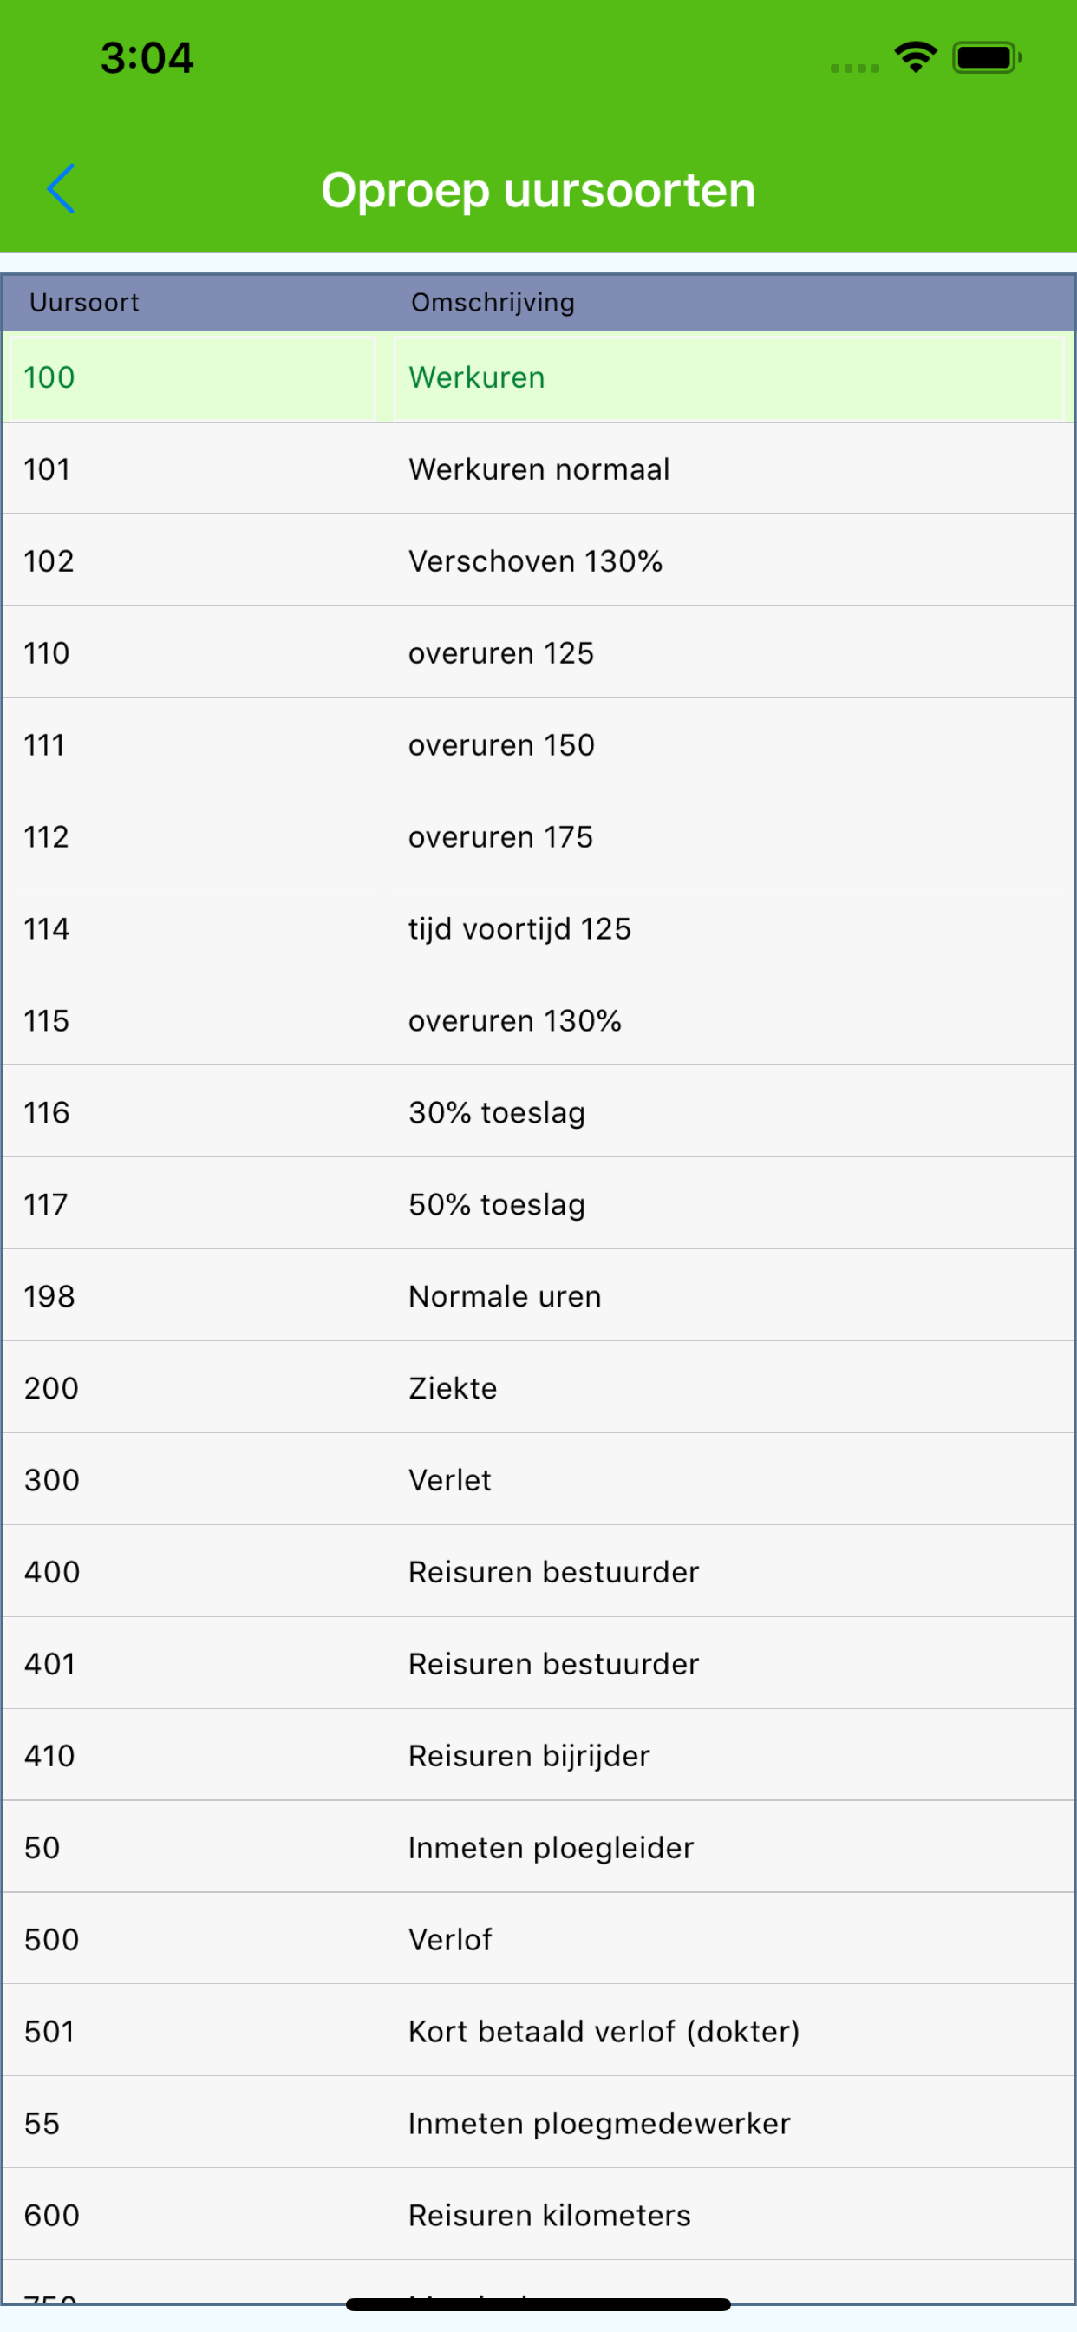Click the Uursoort column header
The image size is (1077, 2332).
pos(84,303)
